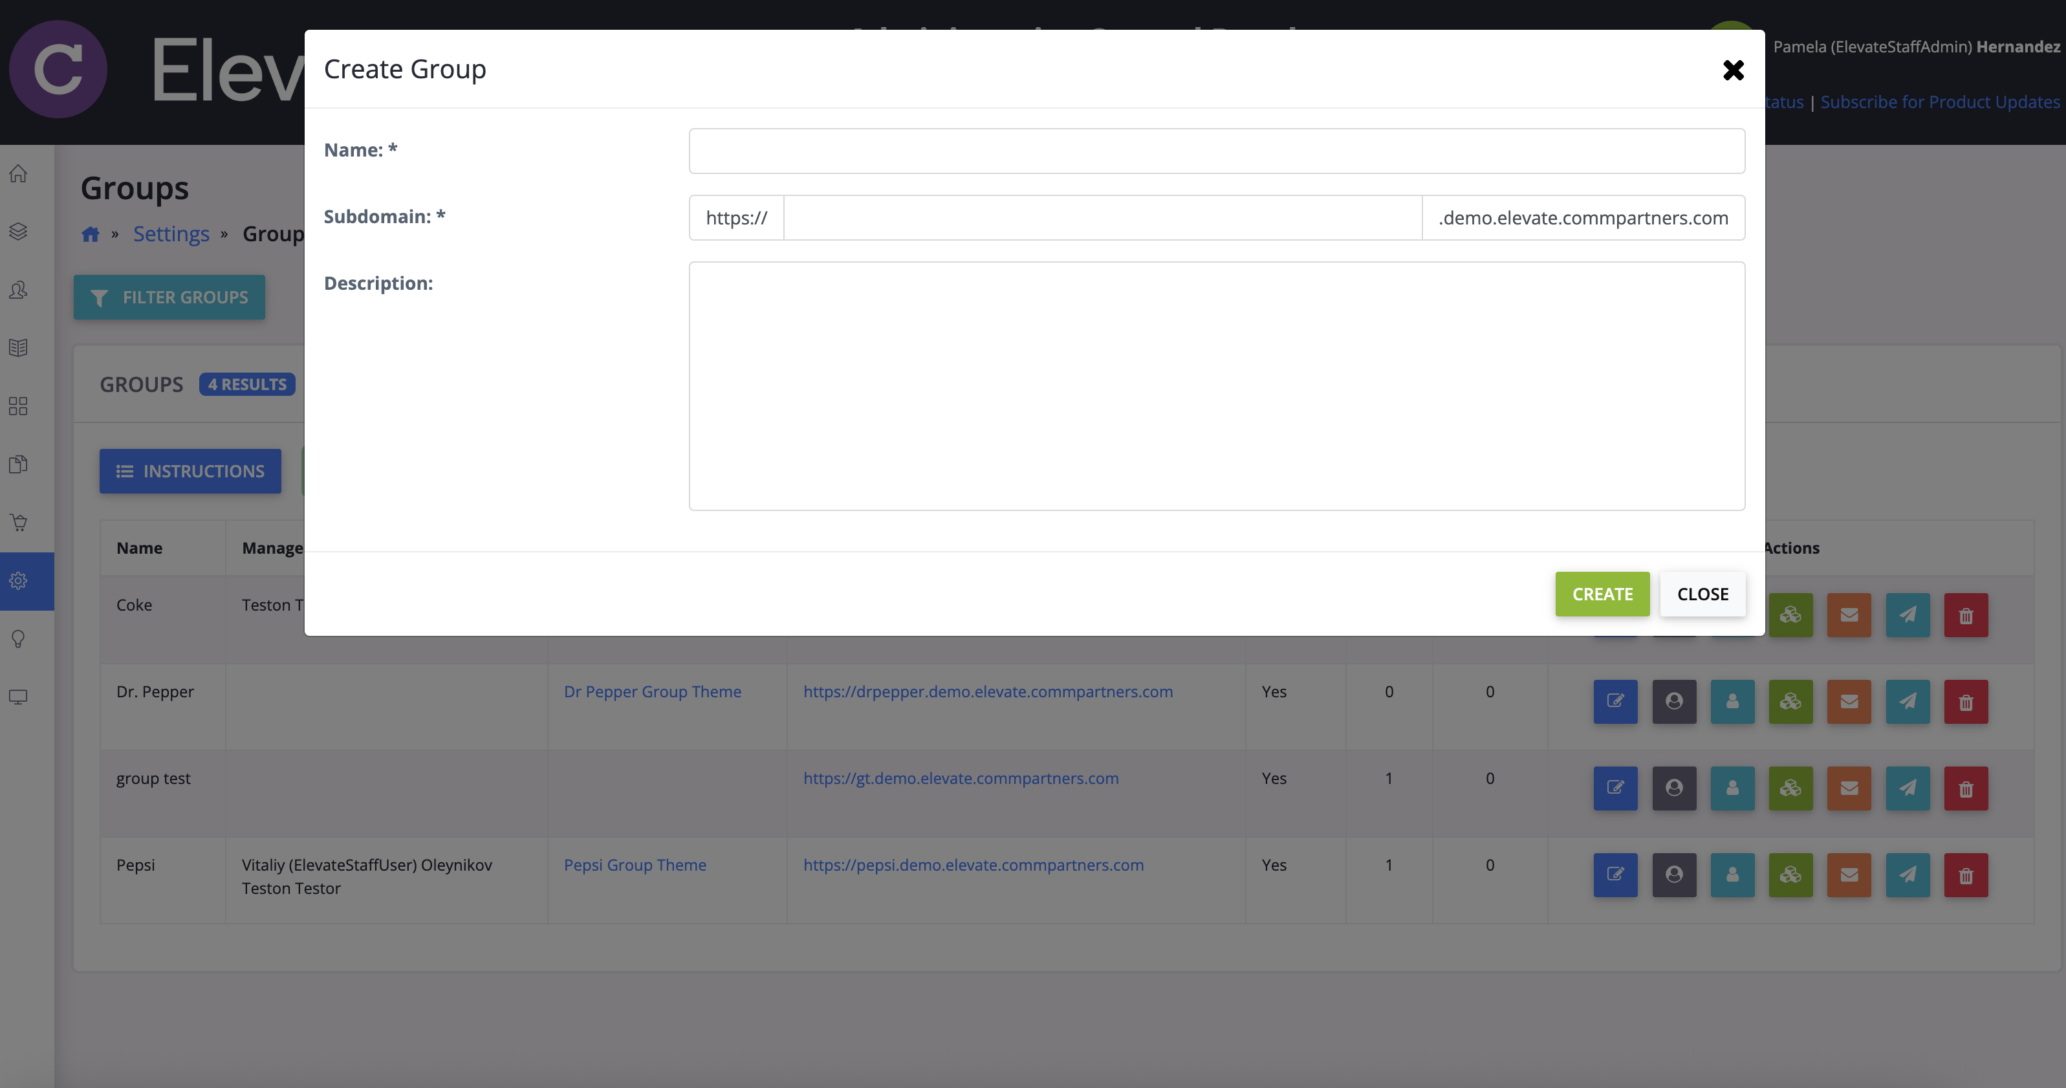Open the Pepsi Group Theme link
2066x1088 pixels.
[x=635, y=864]
